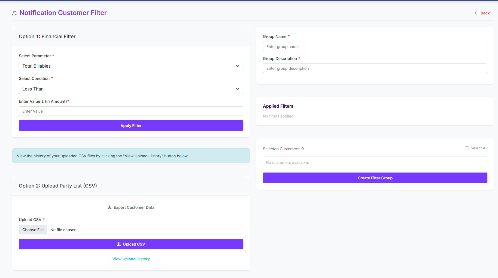Tick the Select All checkbox
This screenshot has width=498, height=278.
(467, 148)
